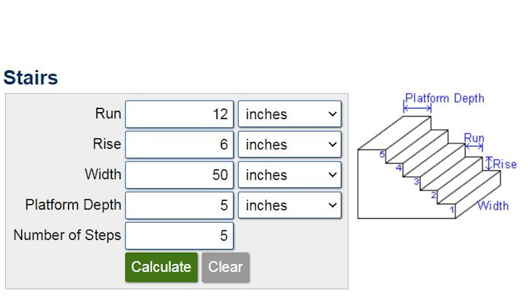Click the Rise label in the diagram
The height and width of the screenshot is (298, 528).
505,164
